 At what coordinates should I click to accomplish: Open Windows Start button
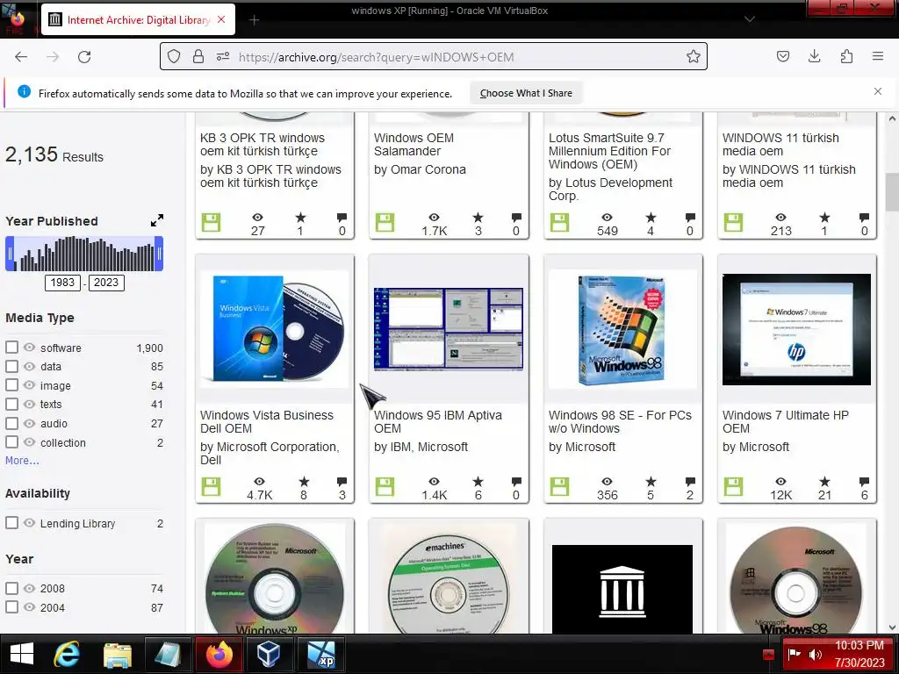(22, 654)
